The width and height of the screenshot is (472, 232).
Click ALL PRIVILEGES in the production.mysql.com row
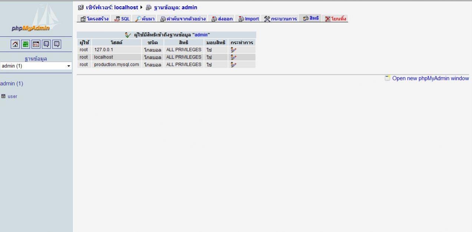tap(184, 64)
